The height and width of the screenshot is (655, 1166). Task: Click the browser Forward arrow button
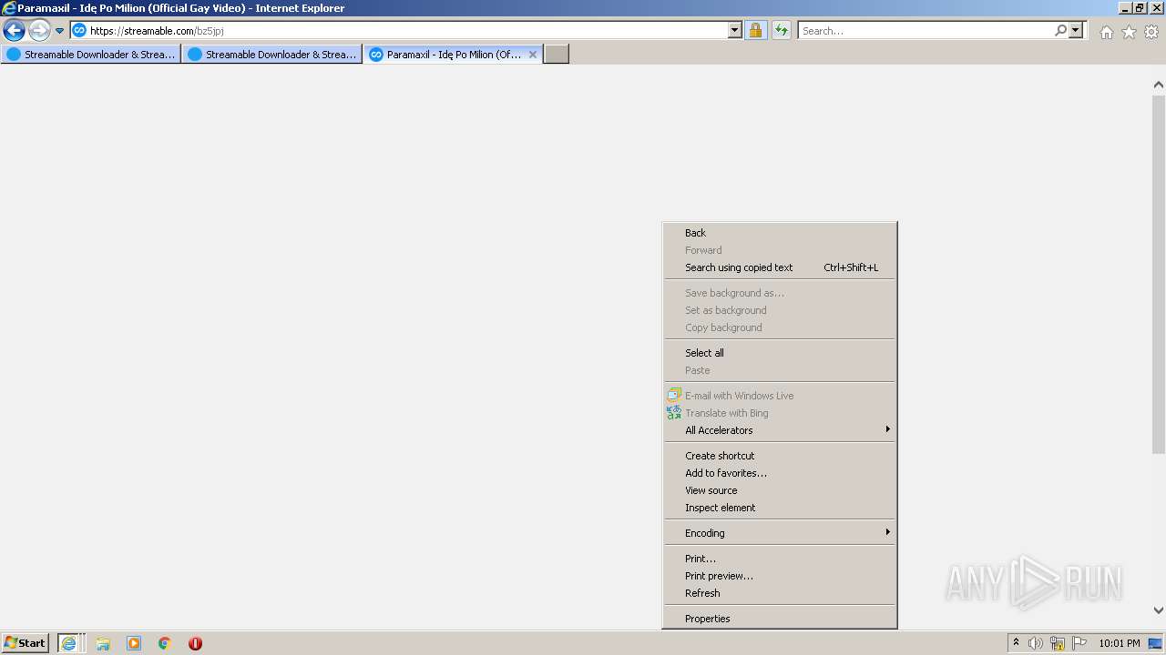tap(39, 31)
